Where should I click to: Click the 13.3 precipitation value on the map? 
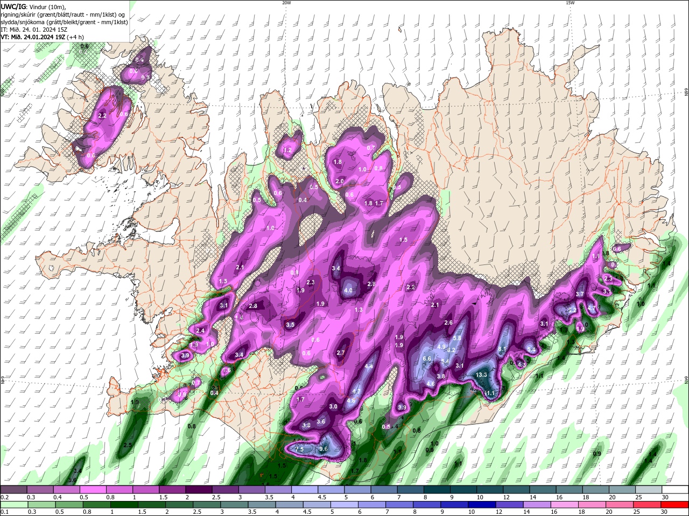[481, 375]
